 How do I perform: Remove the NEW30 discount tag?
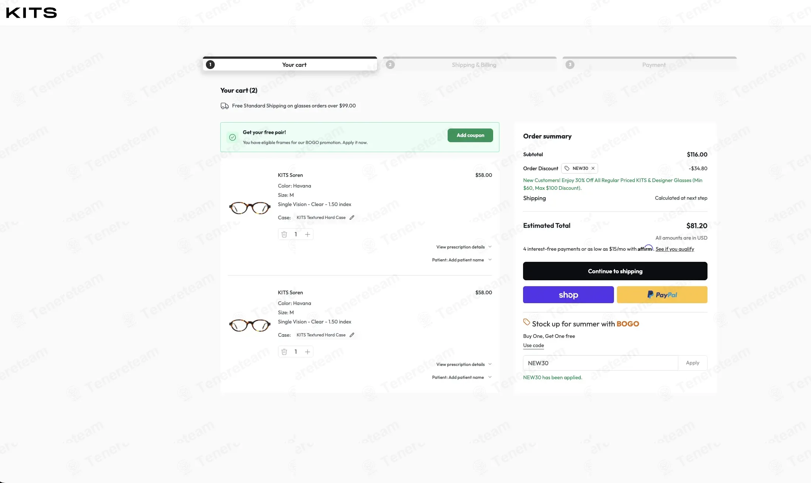[x=593, y=168]
